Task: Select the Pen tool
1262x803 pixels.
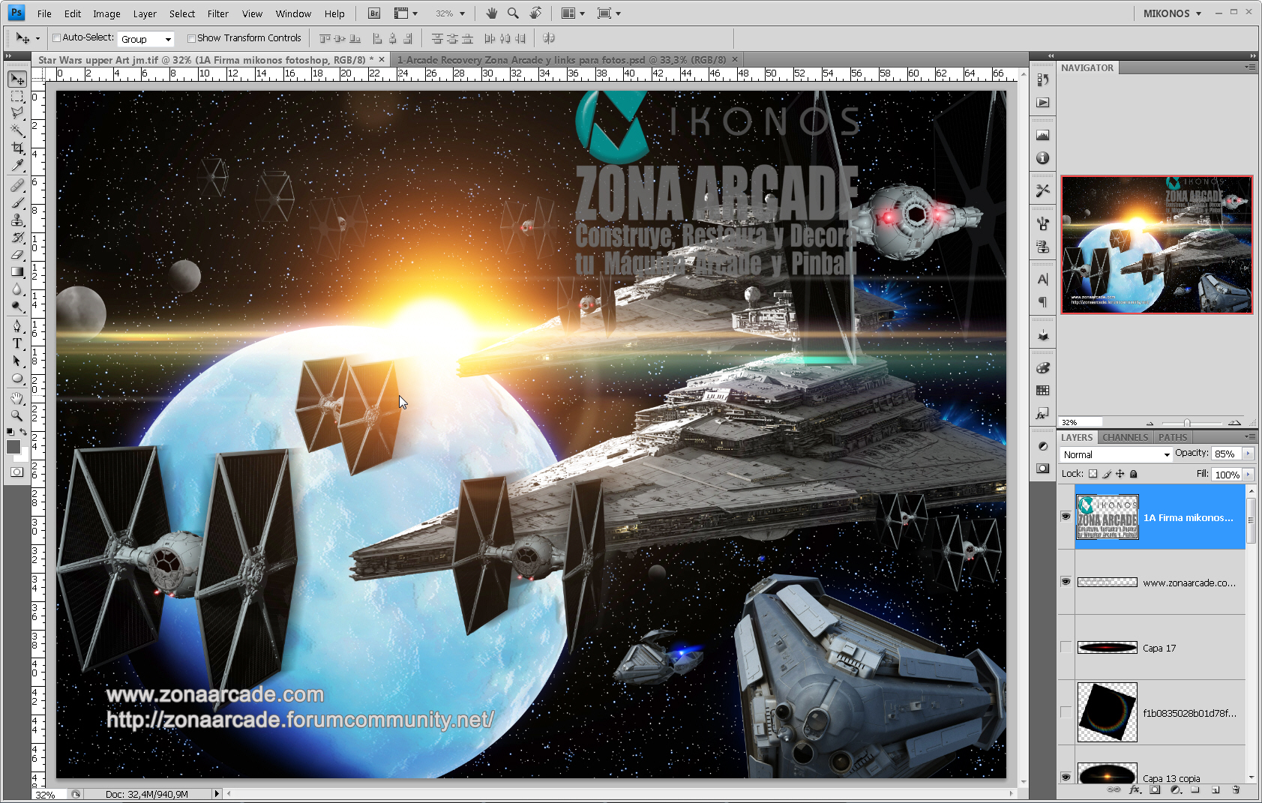Action: pos(16,326)
